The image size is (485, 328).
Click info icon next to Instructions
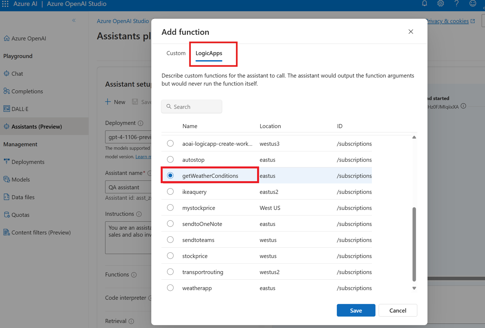coord(139,214)
